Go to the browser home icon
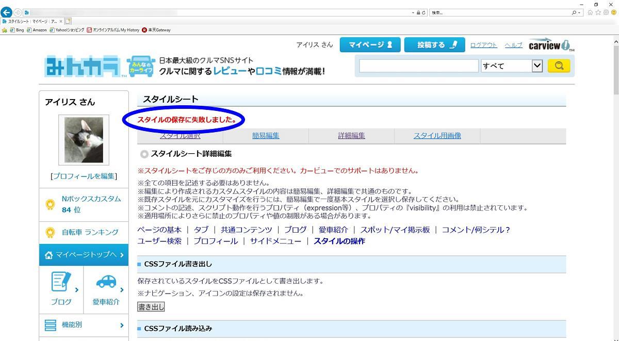Screen dimensions: 619x341 pyautogui.click(x=590, y=12)
